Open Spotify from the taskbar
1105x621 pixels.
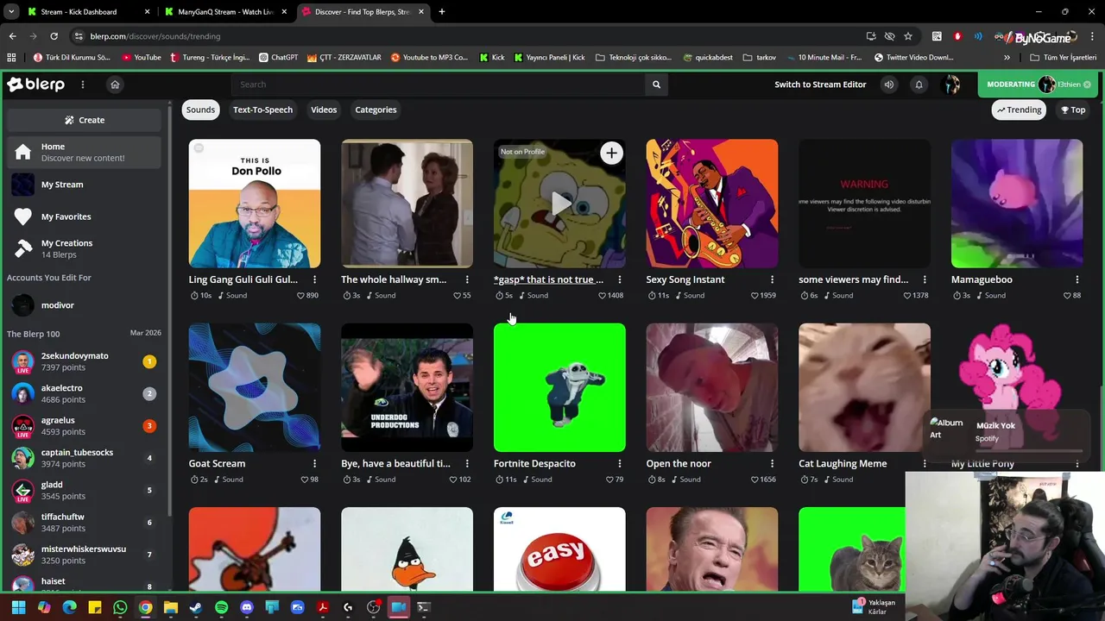point(222,607)
